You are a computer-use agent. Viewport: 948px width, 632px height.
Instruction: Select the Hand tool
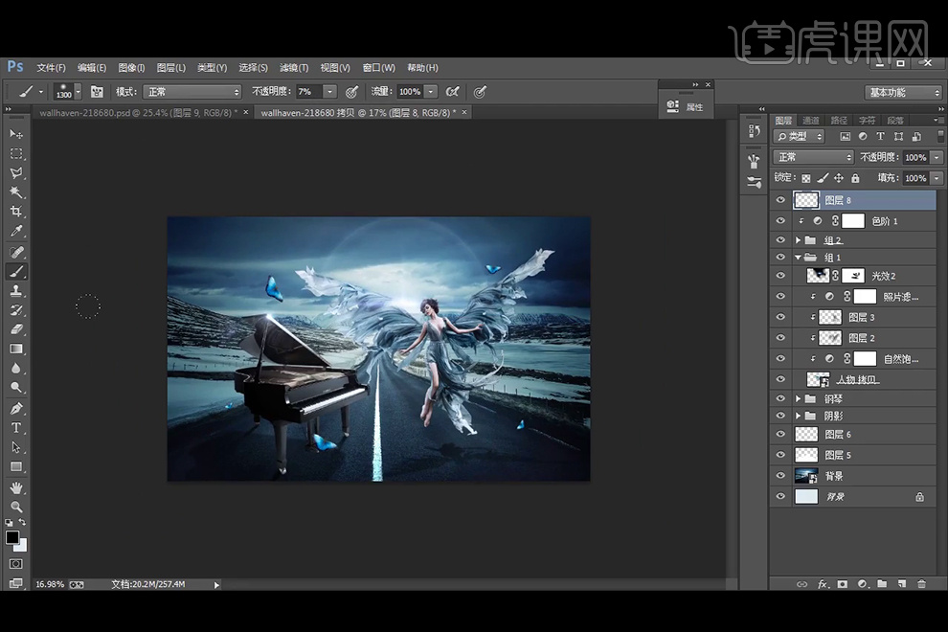click(16, 487)
